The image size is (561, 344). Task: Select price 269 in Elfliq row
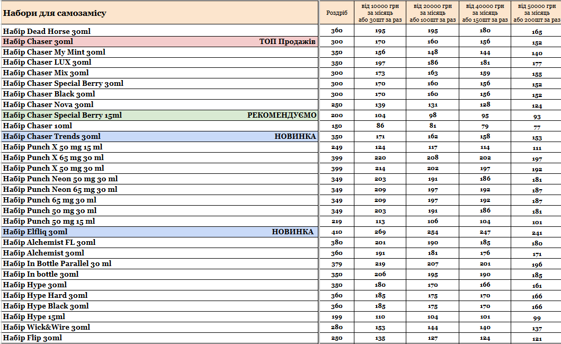coord(381,232)
